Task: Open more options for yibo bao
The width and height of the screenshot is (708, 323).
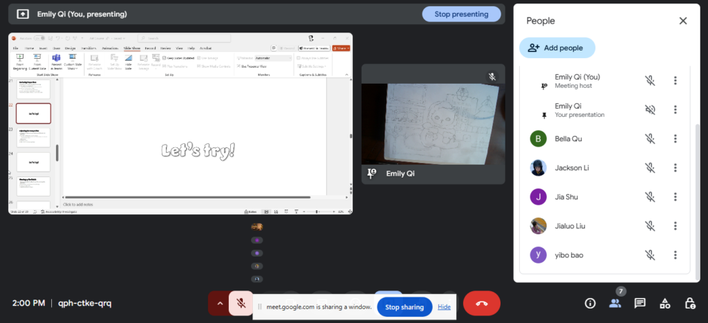Action: coord(675,255)
